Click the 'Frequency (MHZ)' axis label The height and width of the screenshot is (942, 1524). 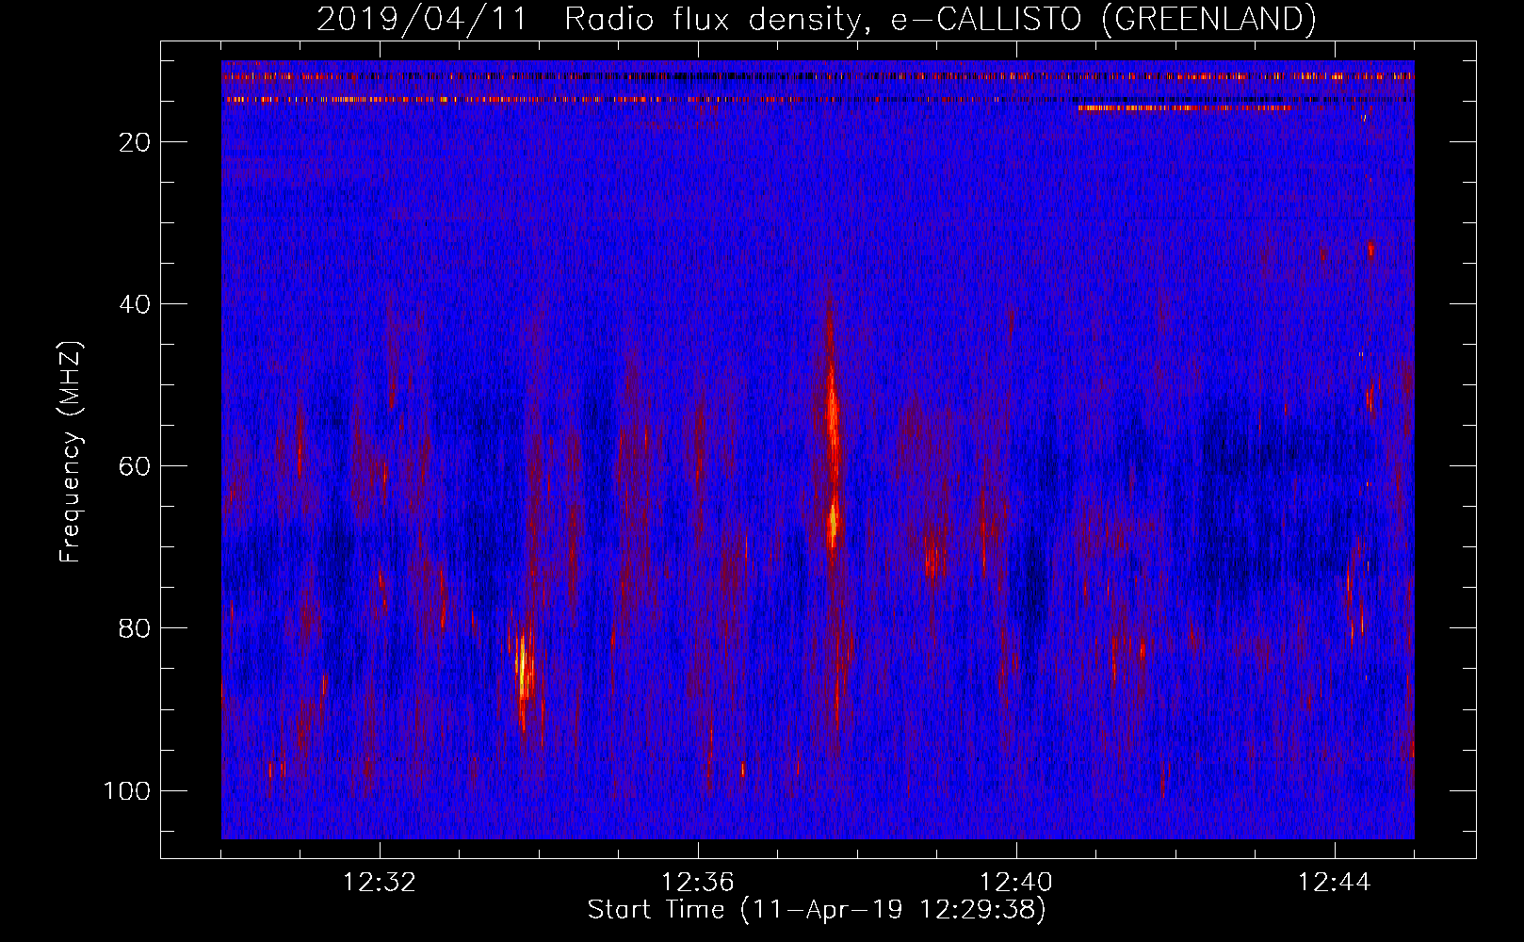[x=71, y=451]
